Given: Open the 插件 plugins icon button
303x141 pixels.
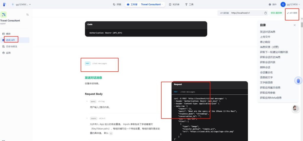Looking at the screenshot, I should [272, 4].
